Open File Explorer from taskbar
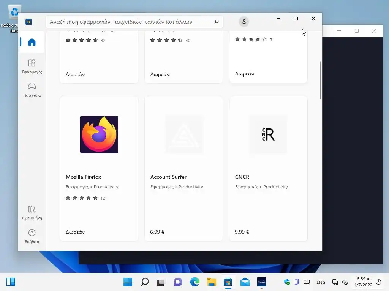 point(211,282)
